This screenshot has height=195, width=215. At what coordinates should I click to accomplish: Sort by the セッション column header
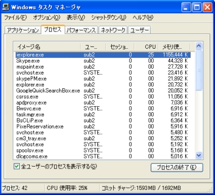tap(120, 47)
